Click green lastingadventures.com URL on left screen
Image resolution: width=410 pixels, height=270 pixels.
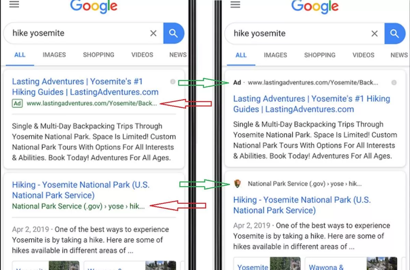[92, 103]
